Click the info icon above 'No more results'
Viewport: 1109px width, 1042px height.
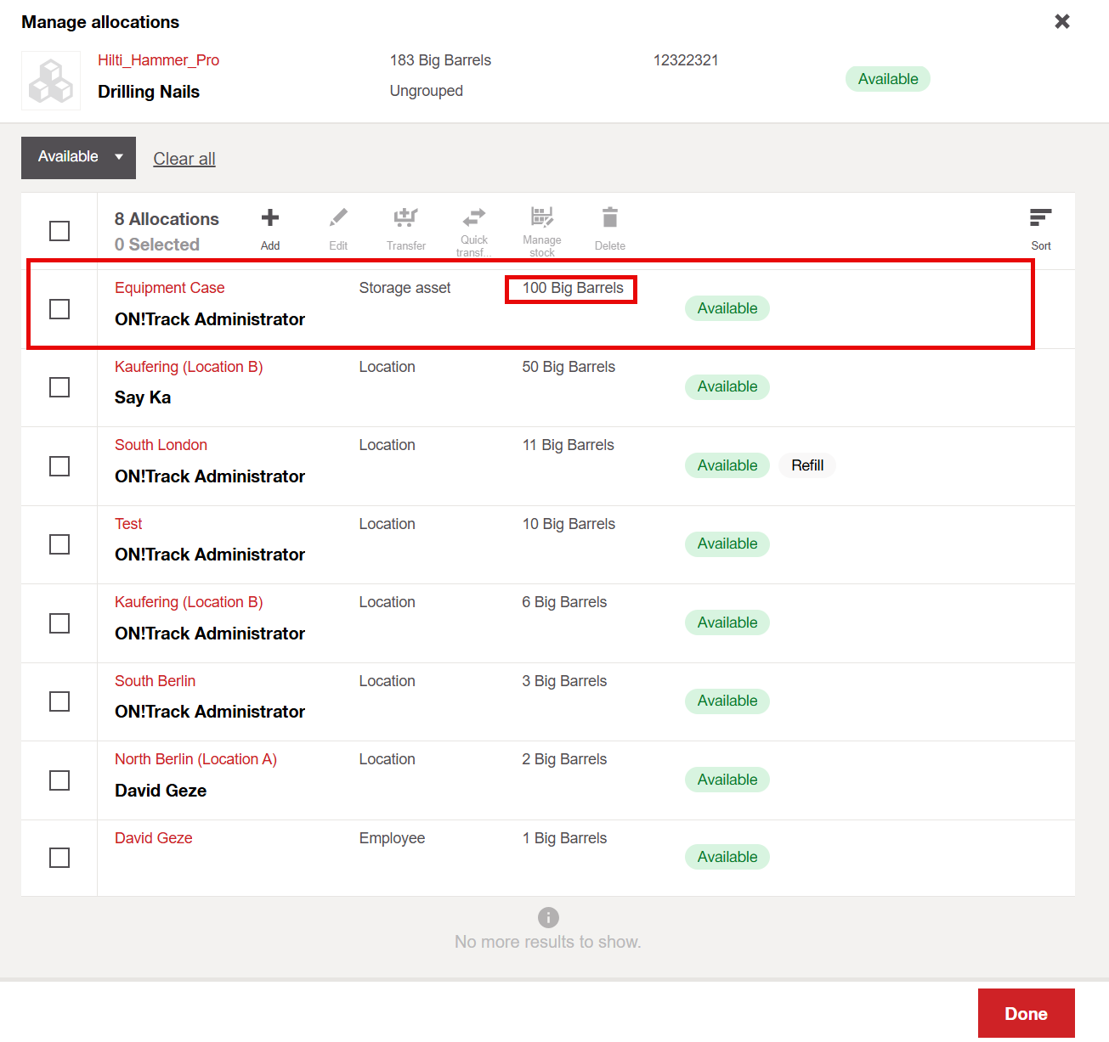(548, 917)
